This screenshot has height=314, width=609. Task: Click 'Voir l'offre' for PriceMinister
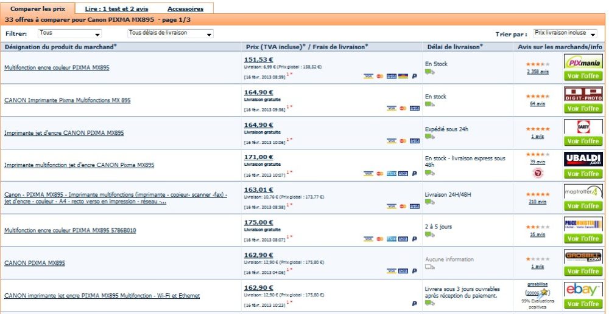[583, 239]
